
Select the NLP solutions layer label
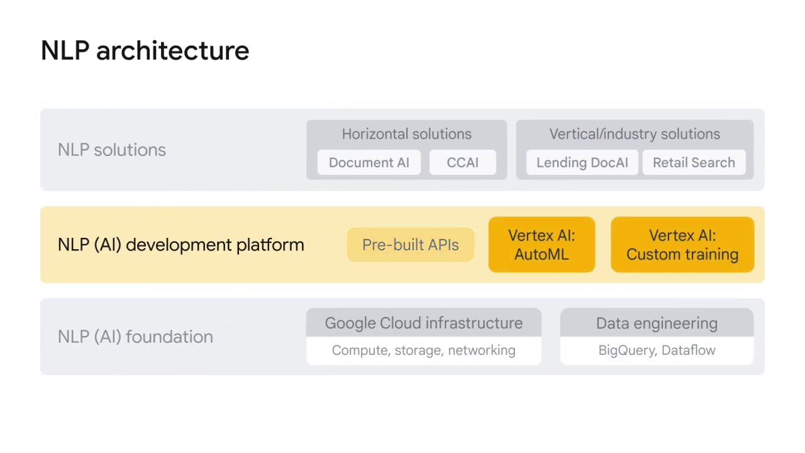112,150
